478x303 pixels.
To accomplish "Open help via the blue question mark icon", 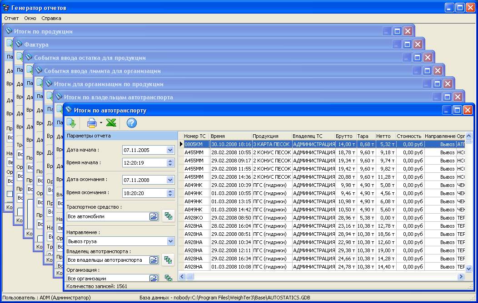I will coord(131,123).
